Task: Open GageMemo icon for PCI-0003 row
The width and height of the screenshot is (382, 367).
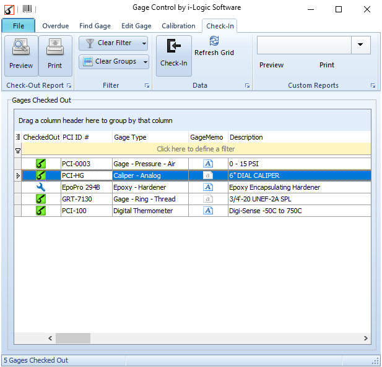Action: pyautogui.click(x=208, y=164)
